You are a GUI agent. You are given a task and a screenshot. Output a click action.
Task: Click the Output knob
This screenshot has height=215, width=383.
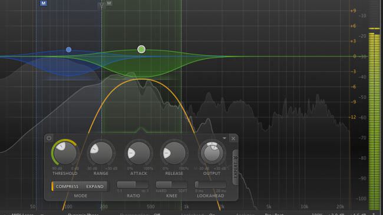(212, 153)
